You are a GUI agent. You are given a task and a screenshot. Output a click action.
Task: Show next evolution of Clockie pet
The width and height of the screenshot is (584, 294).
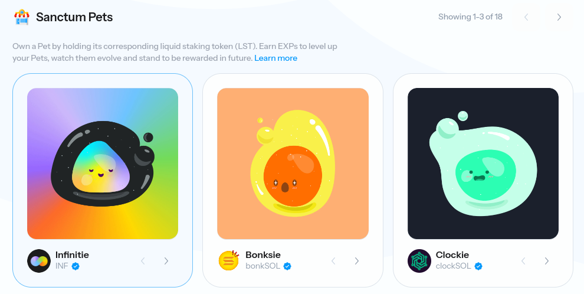click(x=546, y=261)
